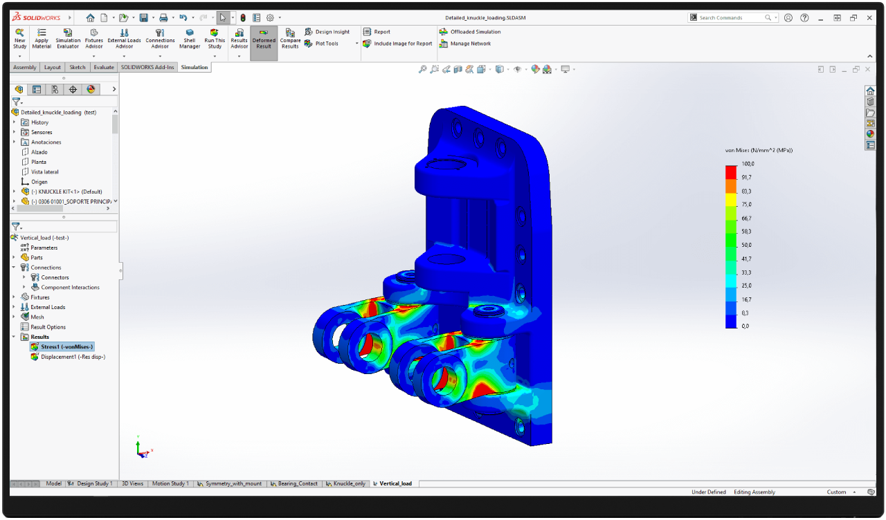The image size is (886, 520).
Task: Collapse the Results folder
Action: [14, 337]
